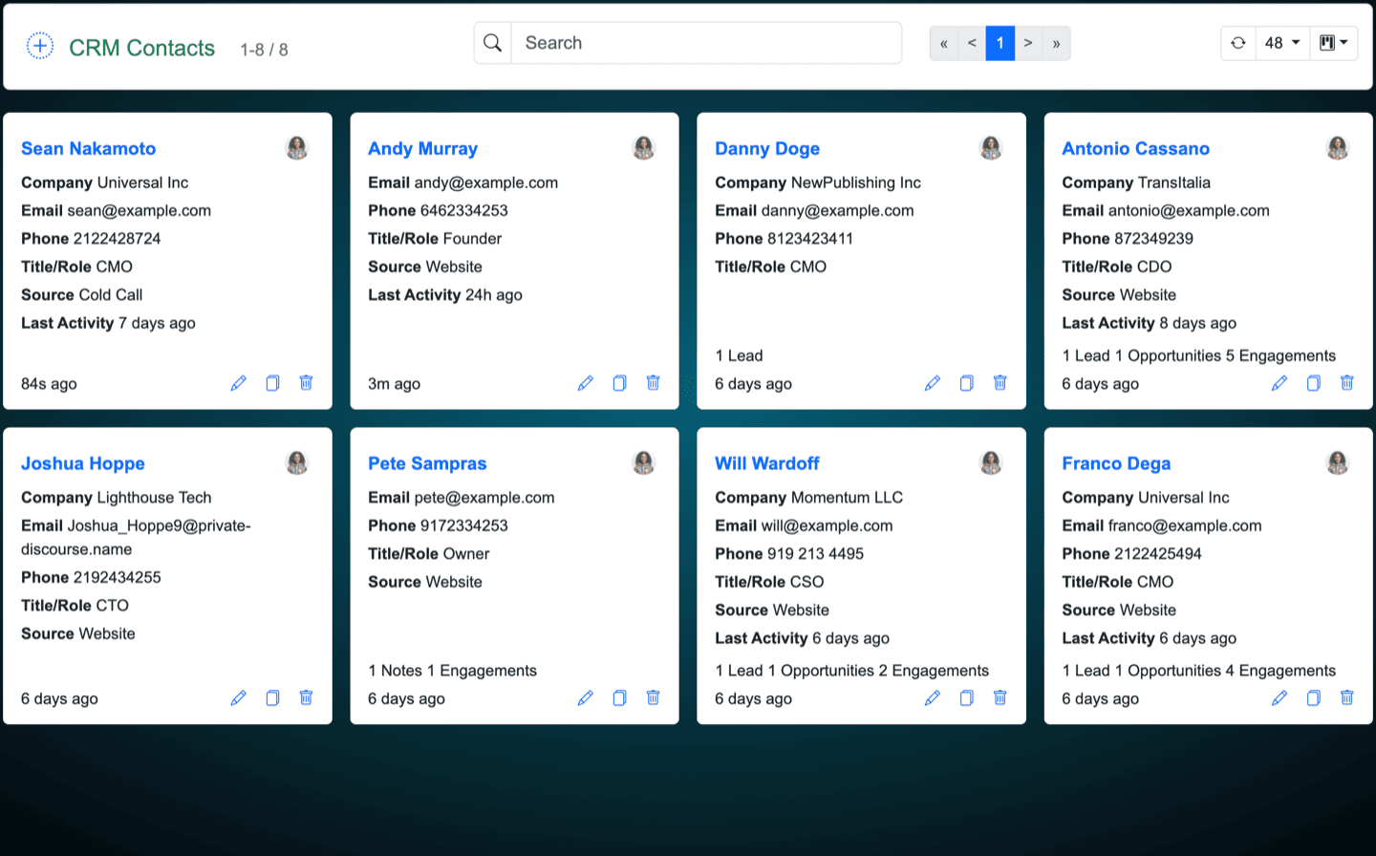Open Pete Sampras contact link
Image resolution: width=1376 pixels, height=856 pixels.
[x=427, y=463]
